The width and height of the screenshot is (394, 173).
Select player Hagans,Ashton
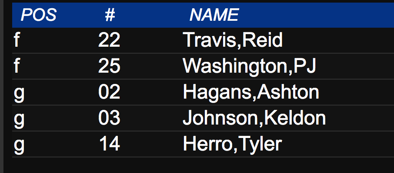[x=251, y=92]
